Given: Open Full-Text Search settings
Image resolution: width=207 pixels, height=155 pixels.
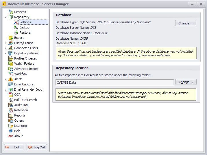Looking at the screenshot, I should pyautogui.click(x=25, y=100).
